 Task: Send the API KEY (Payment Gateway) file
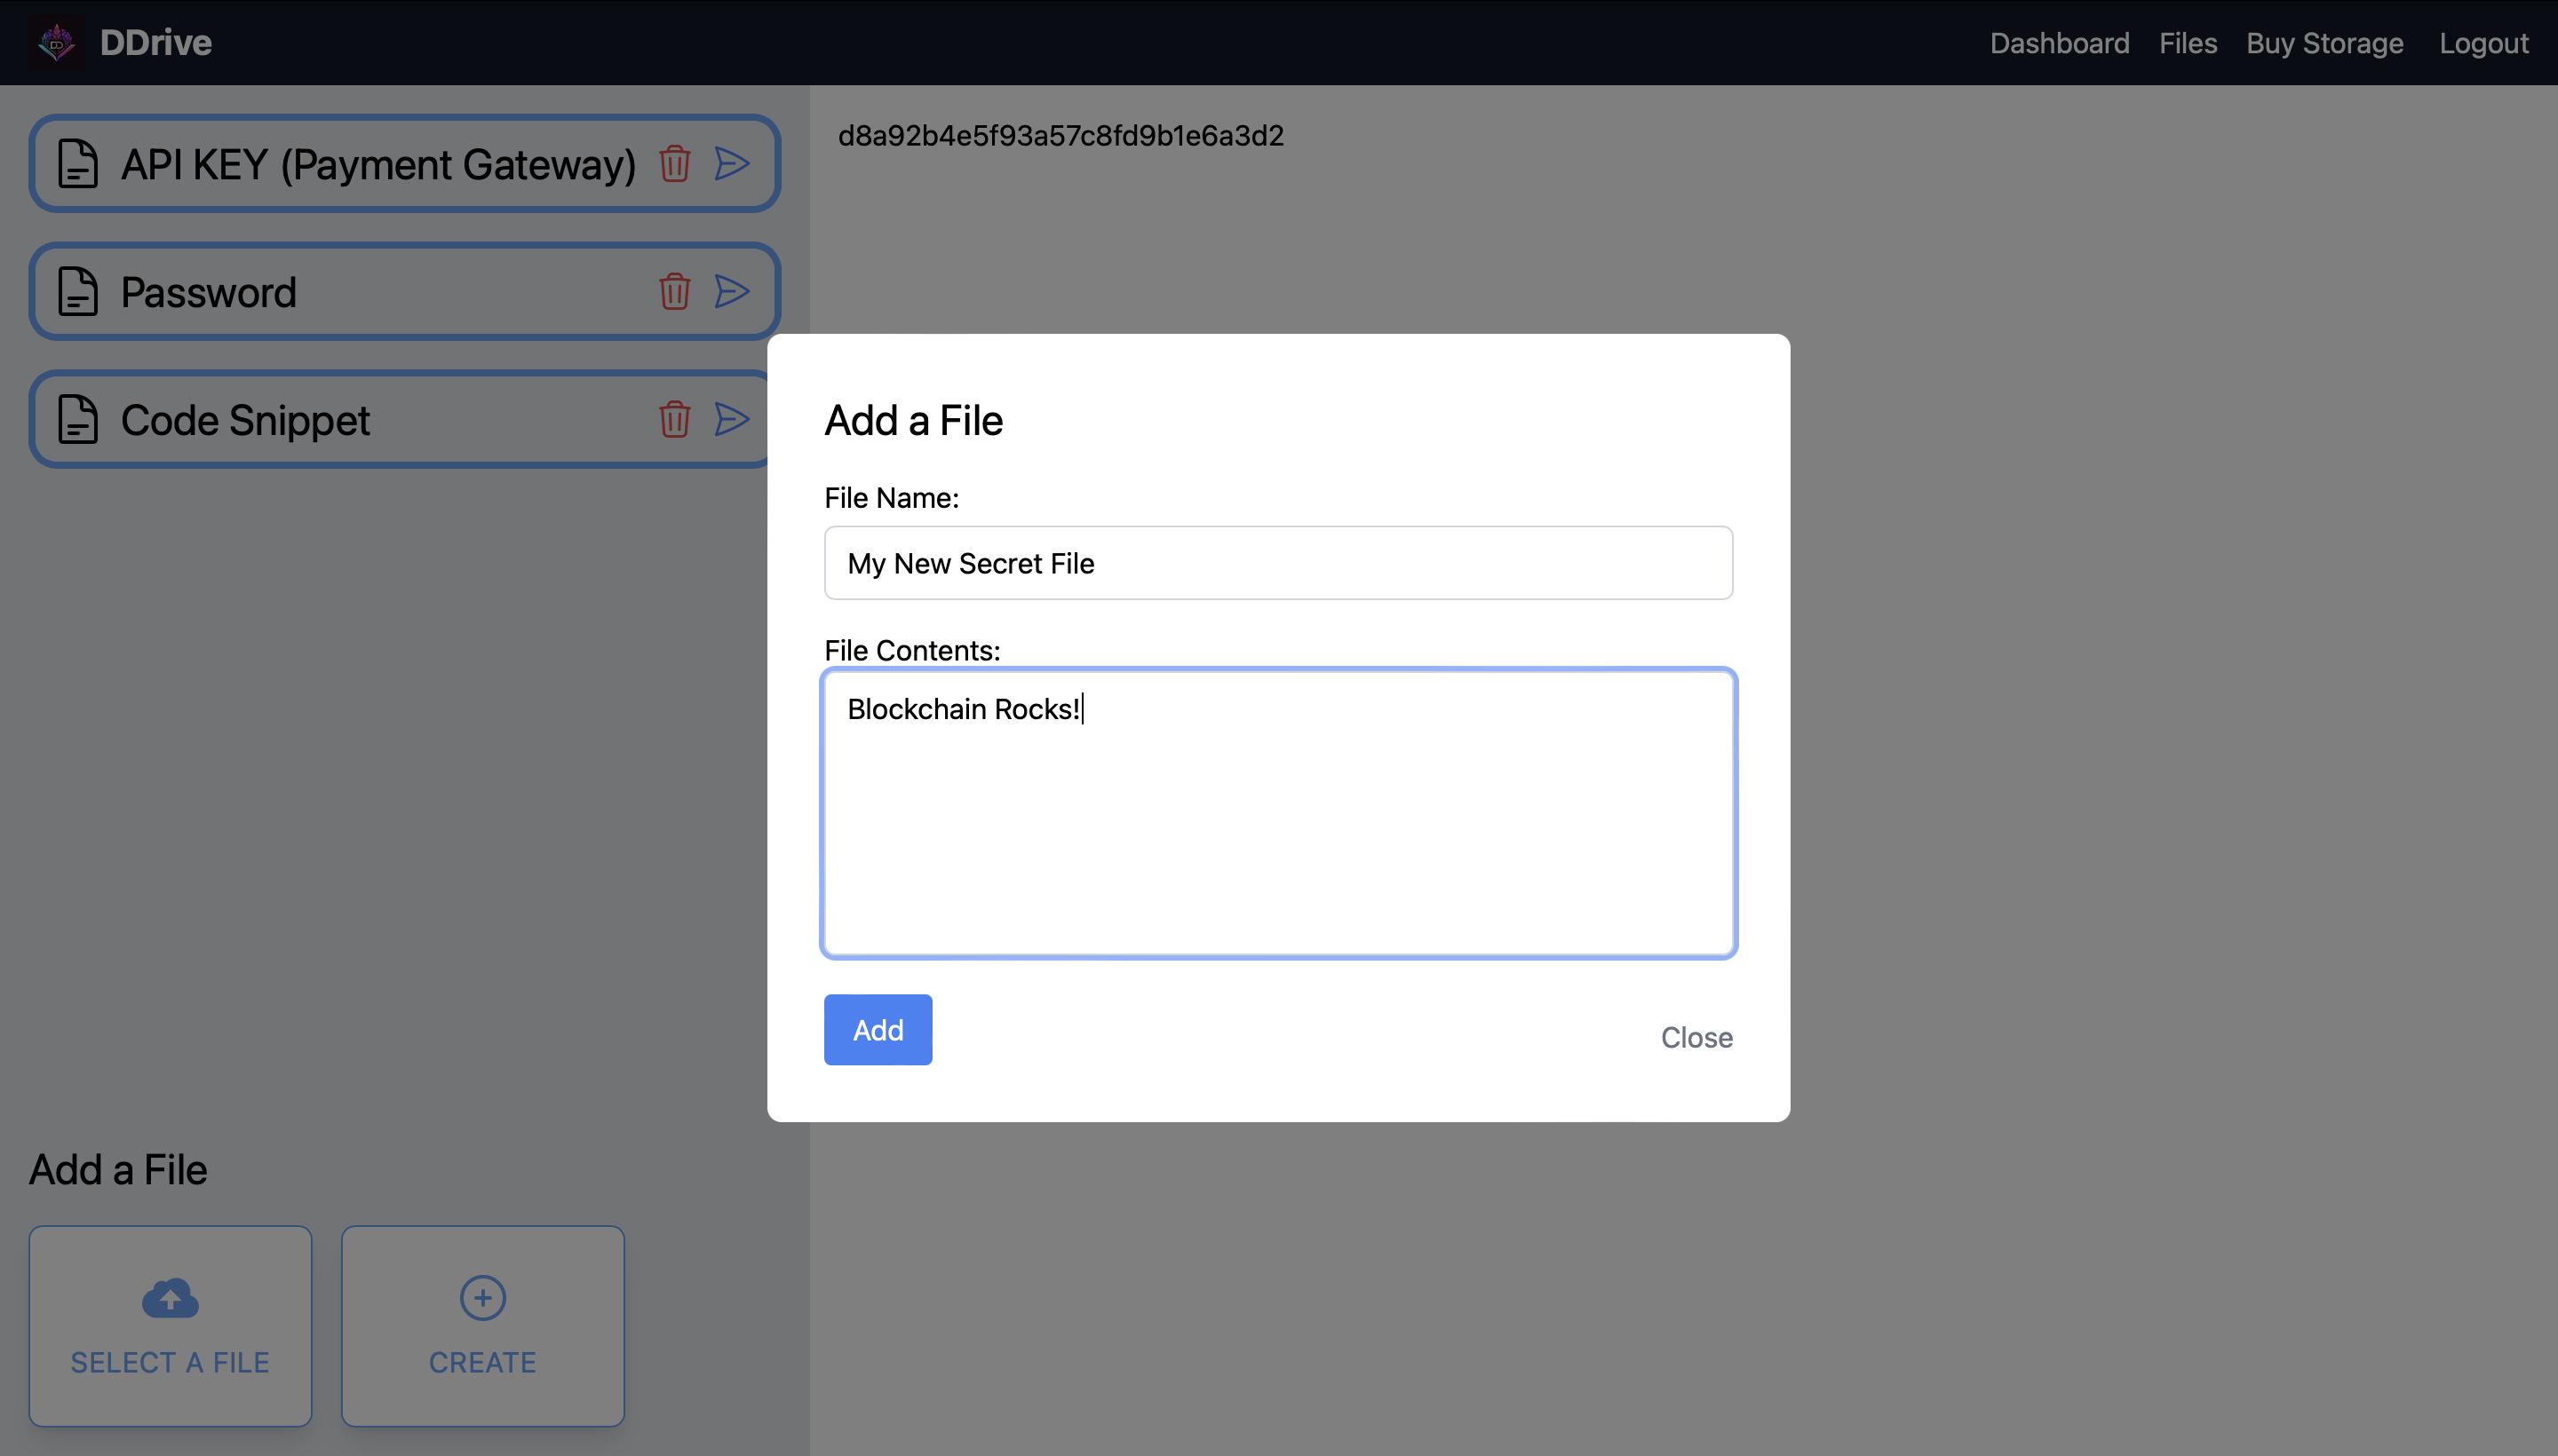(732, 163)
